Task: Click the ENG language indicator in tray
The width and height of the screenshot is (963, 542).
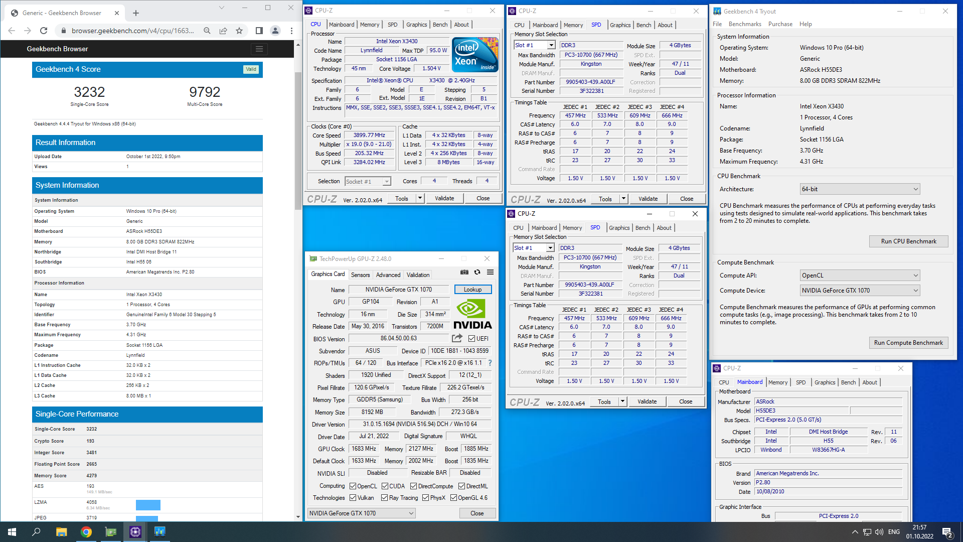Action: coord(894,532)
